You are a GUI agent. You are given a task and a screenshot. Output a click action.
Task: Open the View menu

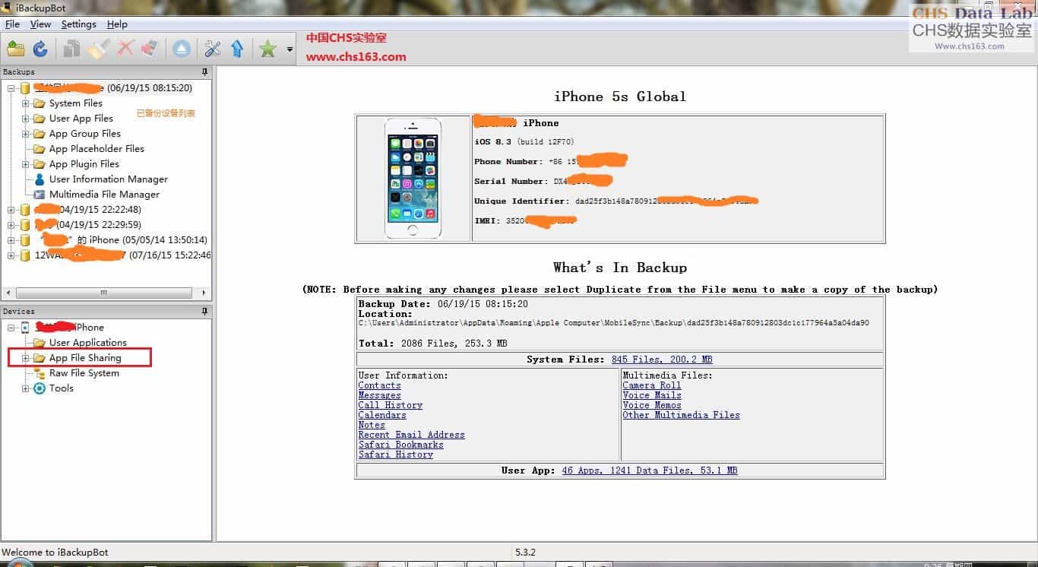[40, 24]
